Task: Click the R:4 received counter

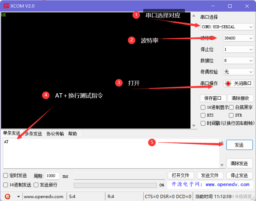Action: point(111,196)
